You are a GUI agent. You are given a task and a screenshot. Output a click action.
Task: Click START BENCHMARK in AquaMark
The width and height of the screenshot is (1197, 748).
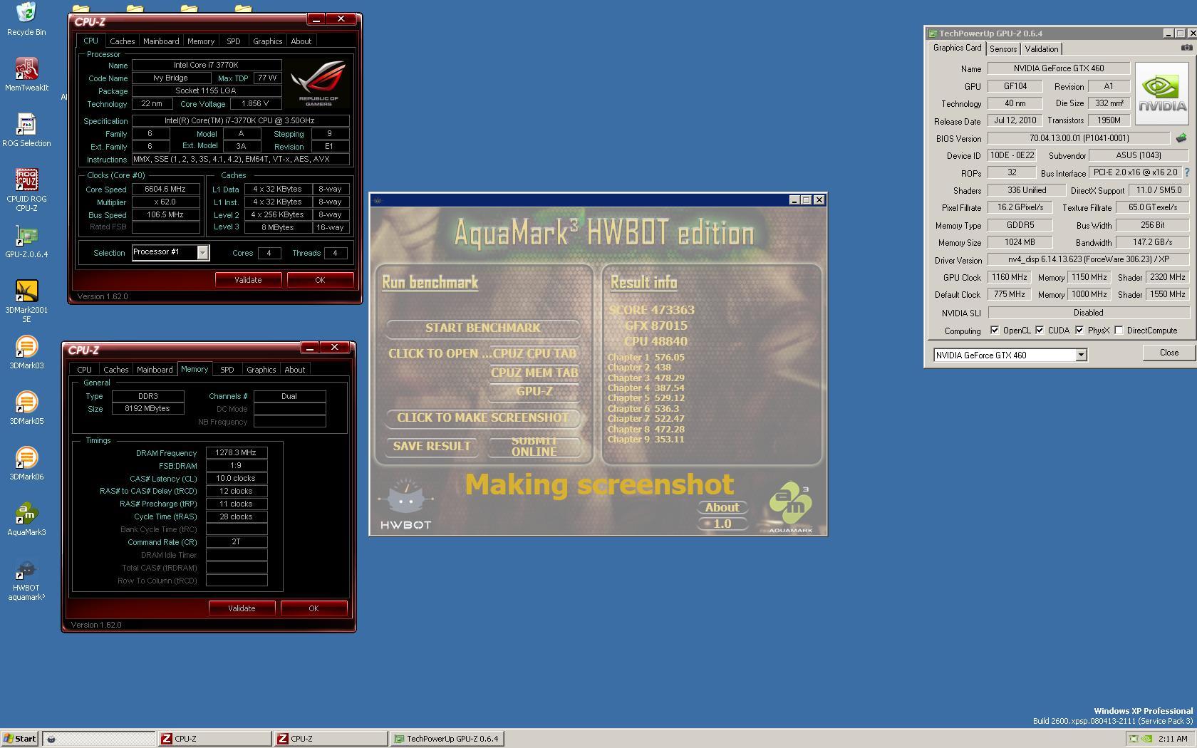tap(482, 328)
